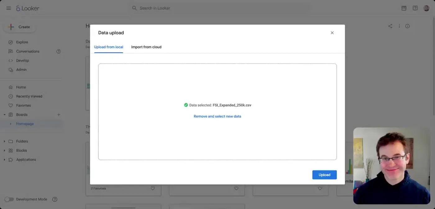435x209 pixels.
Task: Favorite the heart on 2 Favorites card
Action: tap(153, 188)
